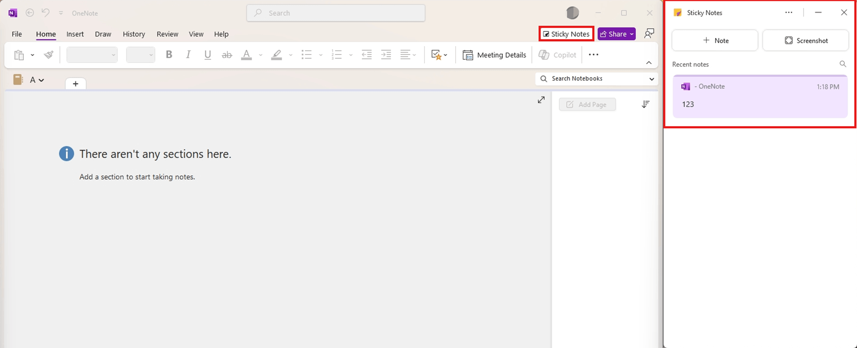The height and width of the screenshot is (348, 857).
Task: Click the OneNote top Search box
Action: pos(336,13)
